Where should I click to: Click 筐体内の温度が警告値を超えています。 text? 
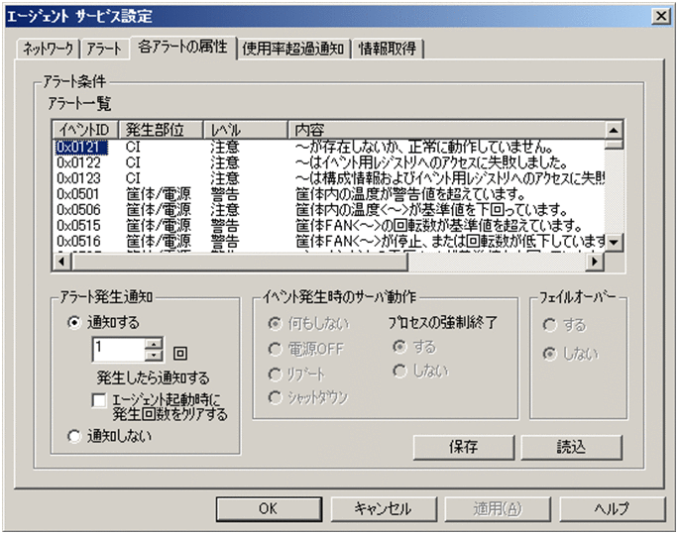tap(410, 194)
